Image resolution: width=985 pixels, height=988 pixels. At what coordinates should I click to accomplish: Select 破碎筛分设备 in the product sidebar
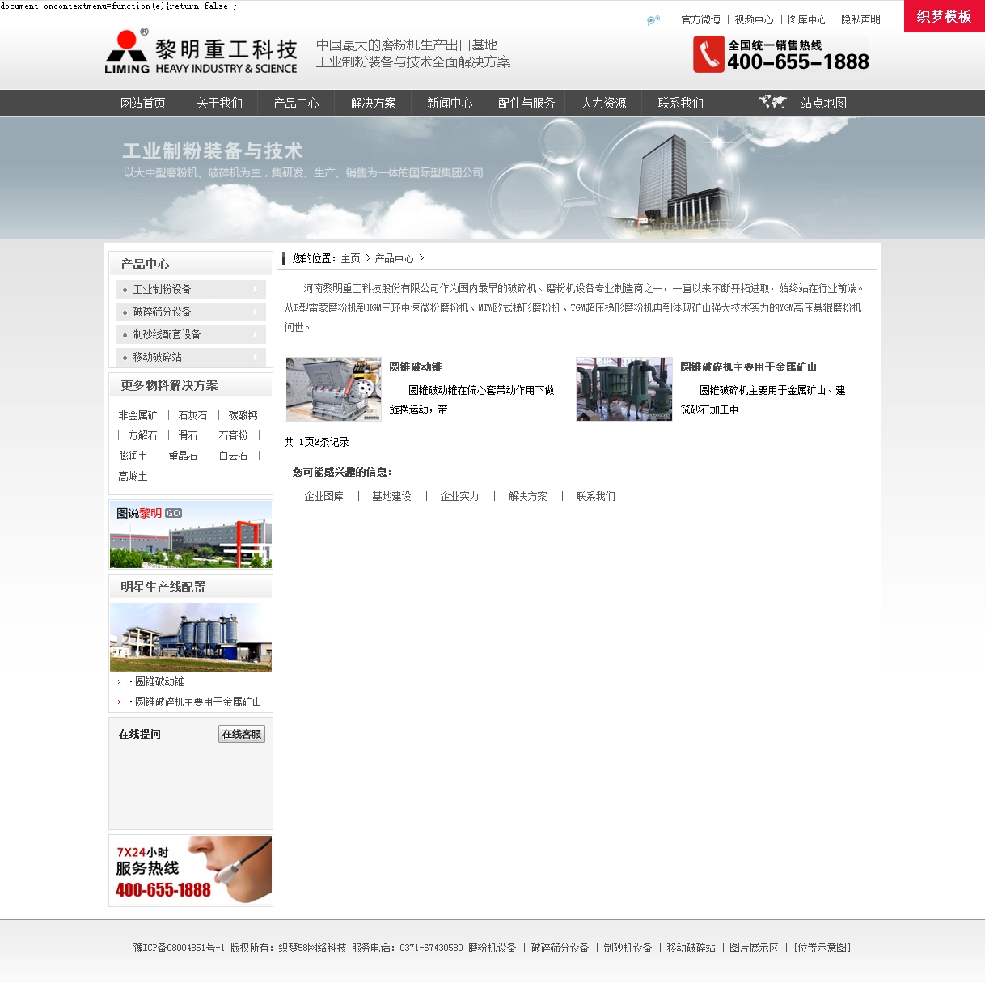coord(162,312)
